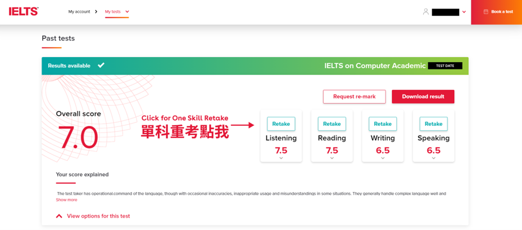Screen dimensions: 522x230
Task: Click the IELTS on Computer Academic title
Action: point(375,65)
